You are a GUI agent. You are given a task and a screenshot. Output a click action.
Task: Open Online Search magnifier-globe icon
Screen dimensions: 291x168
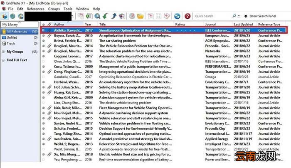97,16
